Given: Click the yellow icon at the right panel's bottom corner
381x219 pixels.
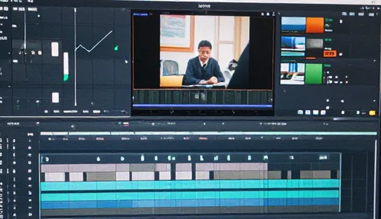Looking at the screenshot, I should (372, 113).
